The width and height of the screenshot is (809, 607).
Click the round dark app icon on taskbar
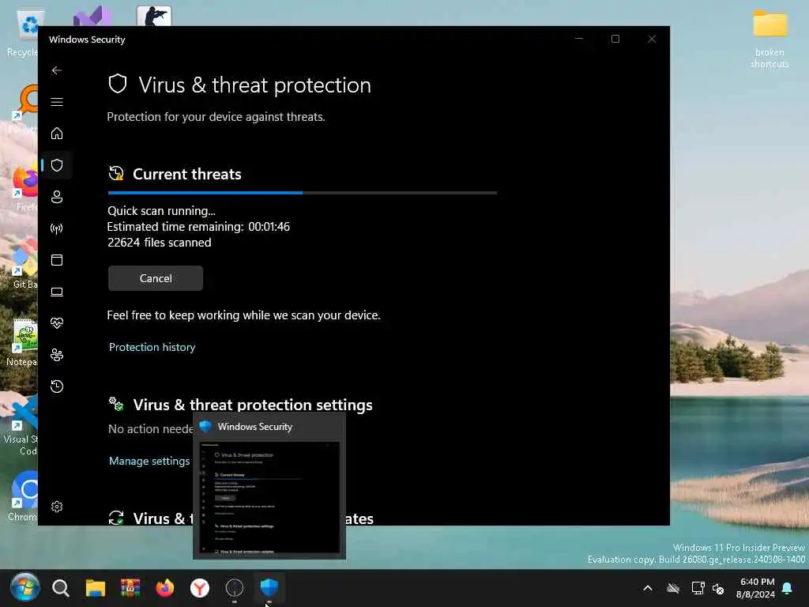click(x=234, y=587)
